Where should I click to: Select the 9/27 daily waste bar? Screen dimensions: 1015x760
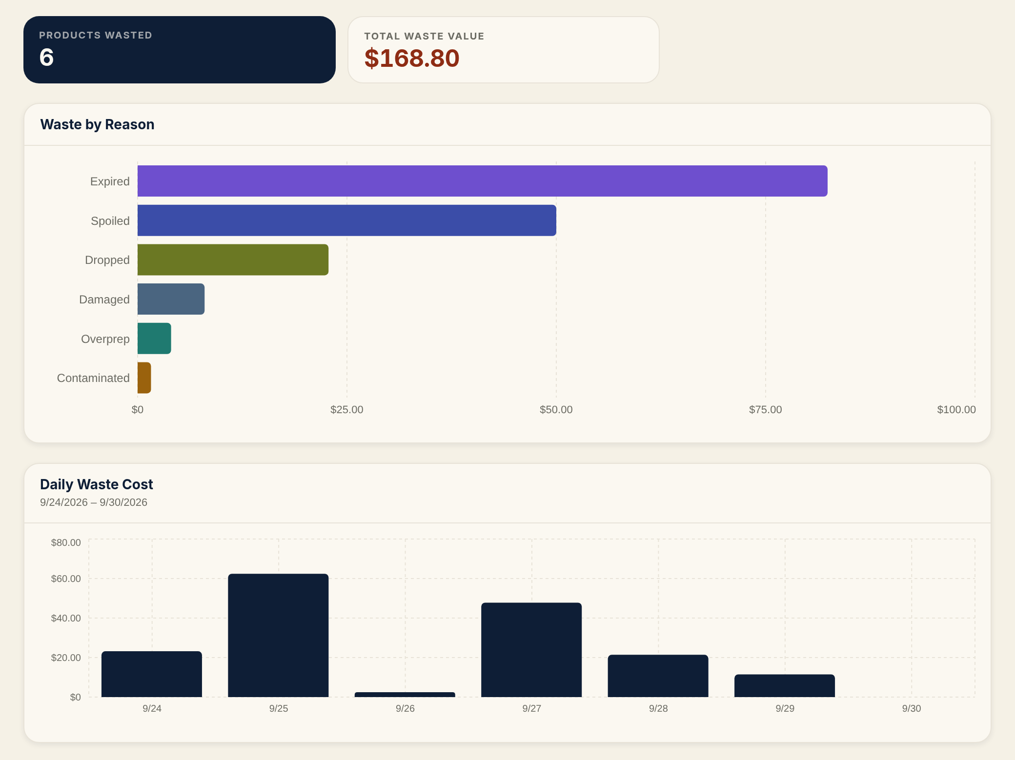(531, 650)
